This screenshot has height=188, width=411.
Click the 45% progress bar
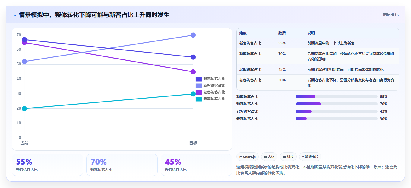tap(337, 111)
